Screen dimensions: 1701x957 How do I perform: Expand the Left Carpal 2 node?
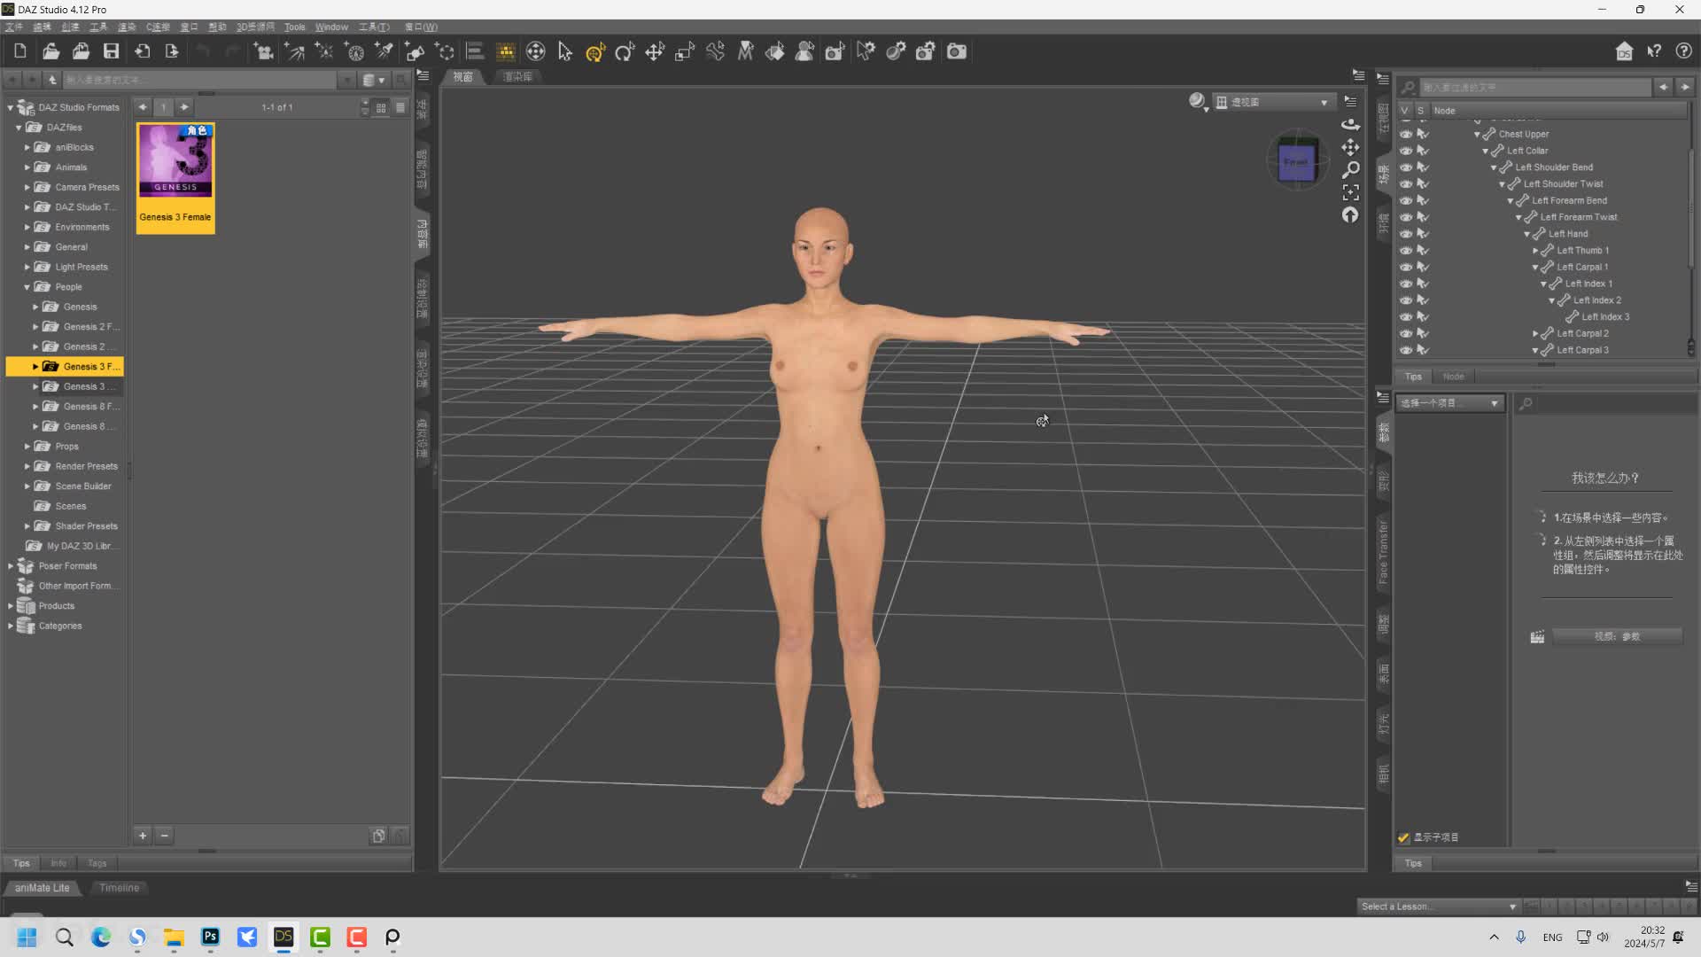1535,334
